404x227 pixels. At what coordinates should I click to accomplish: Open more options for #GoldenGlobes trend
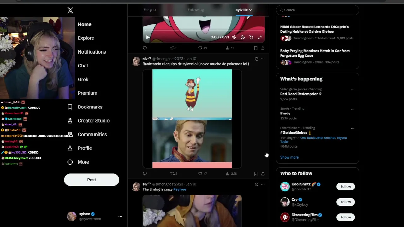353,129
